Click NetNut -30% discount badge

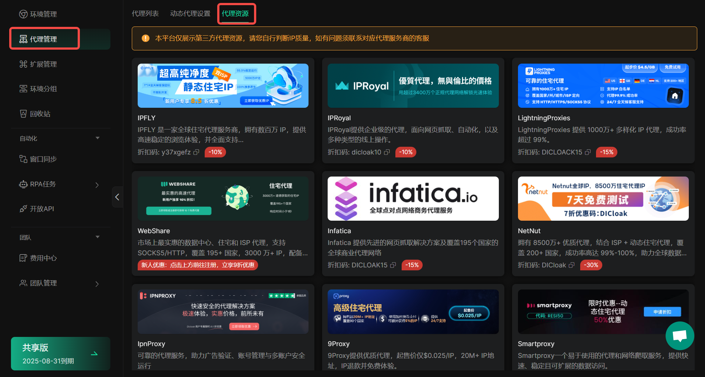coord(591,265)
